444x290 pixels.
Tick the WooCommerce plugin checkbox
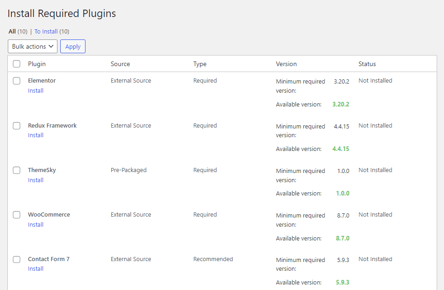click(x=17, y=215)
